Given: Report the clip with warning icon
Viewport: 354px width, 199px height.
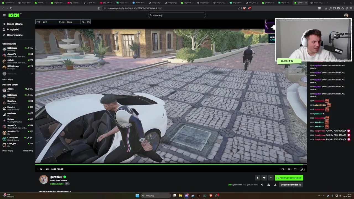Looking at the screenshot, I should pos(275,185).
